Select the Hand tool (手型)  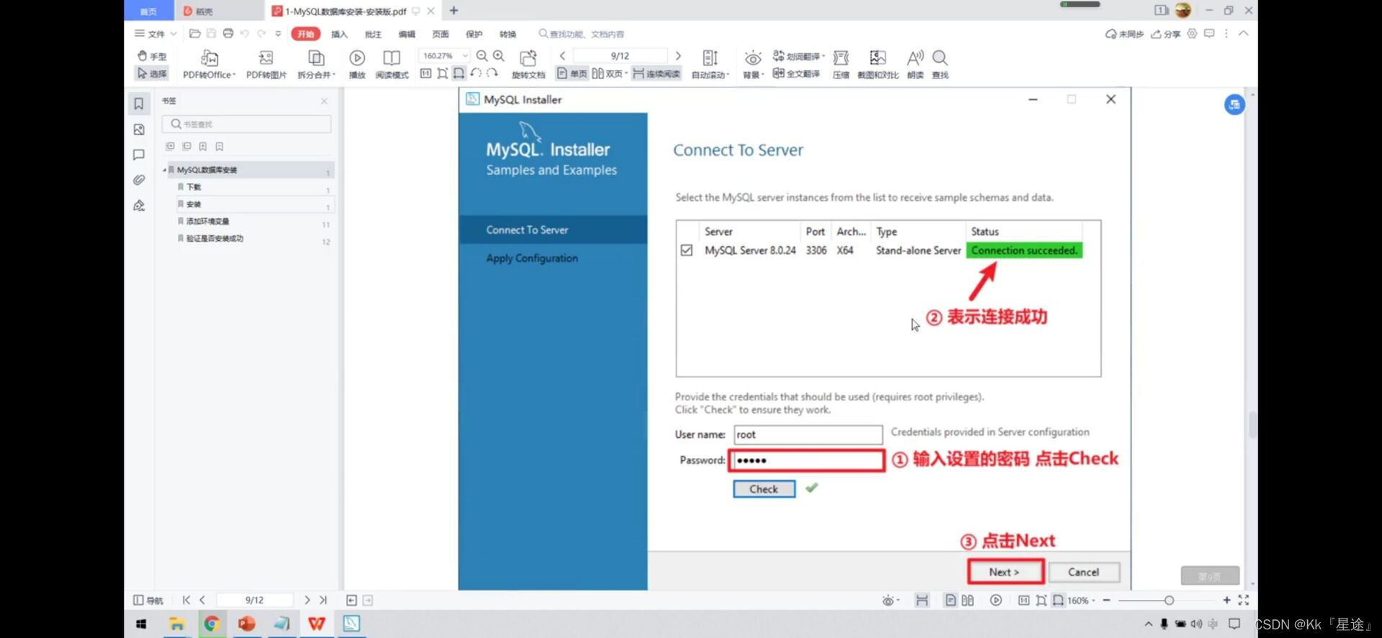tap(151, 56)
